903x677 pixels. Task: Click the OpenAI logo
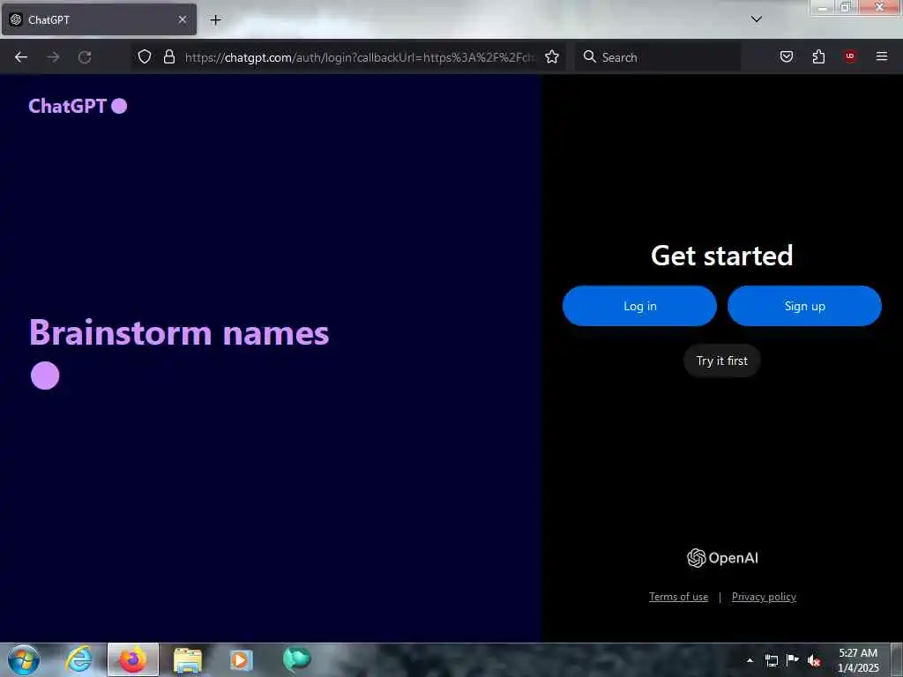pos(722,558)
